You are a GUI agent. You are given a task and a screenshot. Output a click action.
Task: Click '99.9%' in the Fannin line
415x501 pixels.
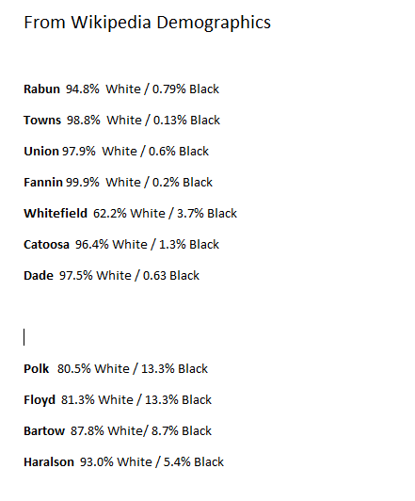(83, 182)
